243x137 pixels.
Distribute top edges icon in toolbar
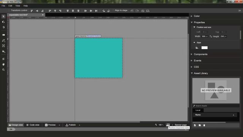point(68,11)
